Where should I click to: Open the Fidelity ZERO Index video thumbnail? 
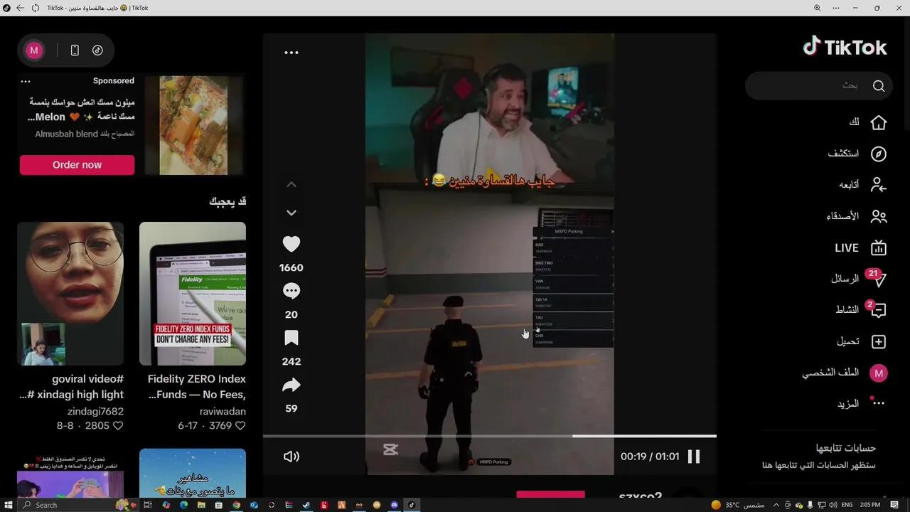click(193, 294)
